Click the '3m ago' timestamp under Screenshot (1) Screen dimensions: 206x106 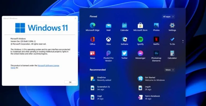tap(101, 89)
